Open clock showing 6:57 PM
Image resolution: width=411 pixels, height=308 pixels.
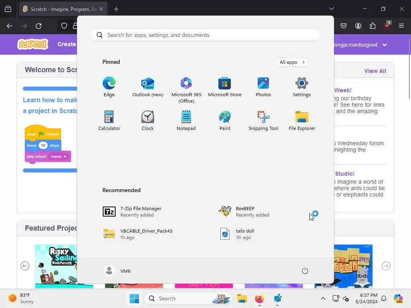pyautogui.click(x=366, y=298)
